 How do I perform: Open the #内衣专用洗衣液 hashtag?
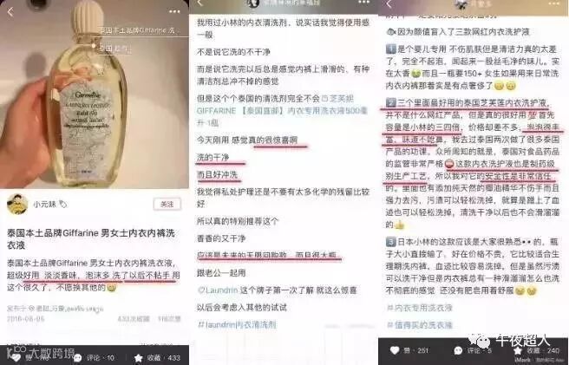tap(420, 308)
